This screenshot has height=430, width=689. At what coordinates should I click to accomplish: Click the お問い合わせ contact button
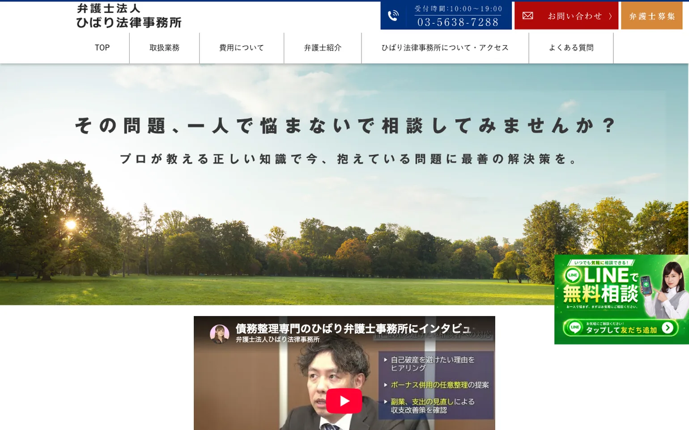tap(566, 16)
